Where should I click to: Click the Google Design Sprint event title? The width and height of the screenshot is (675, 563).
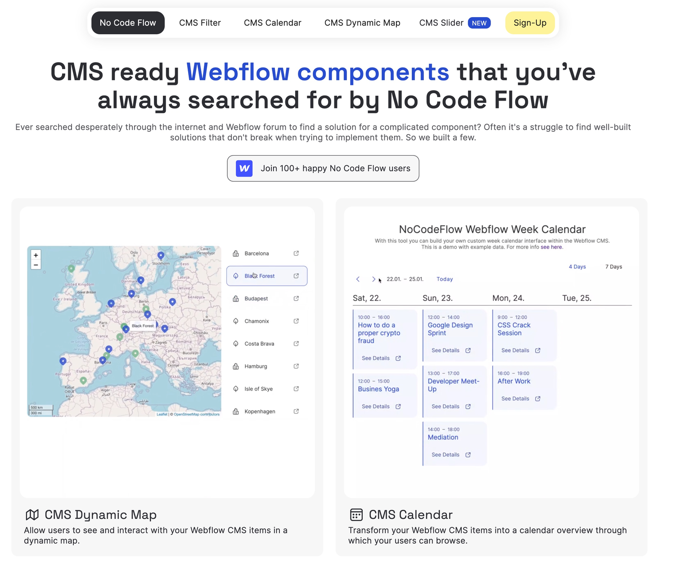(450, 329)
